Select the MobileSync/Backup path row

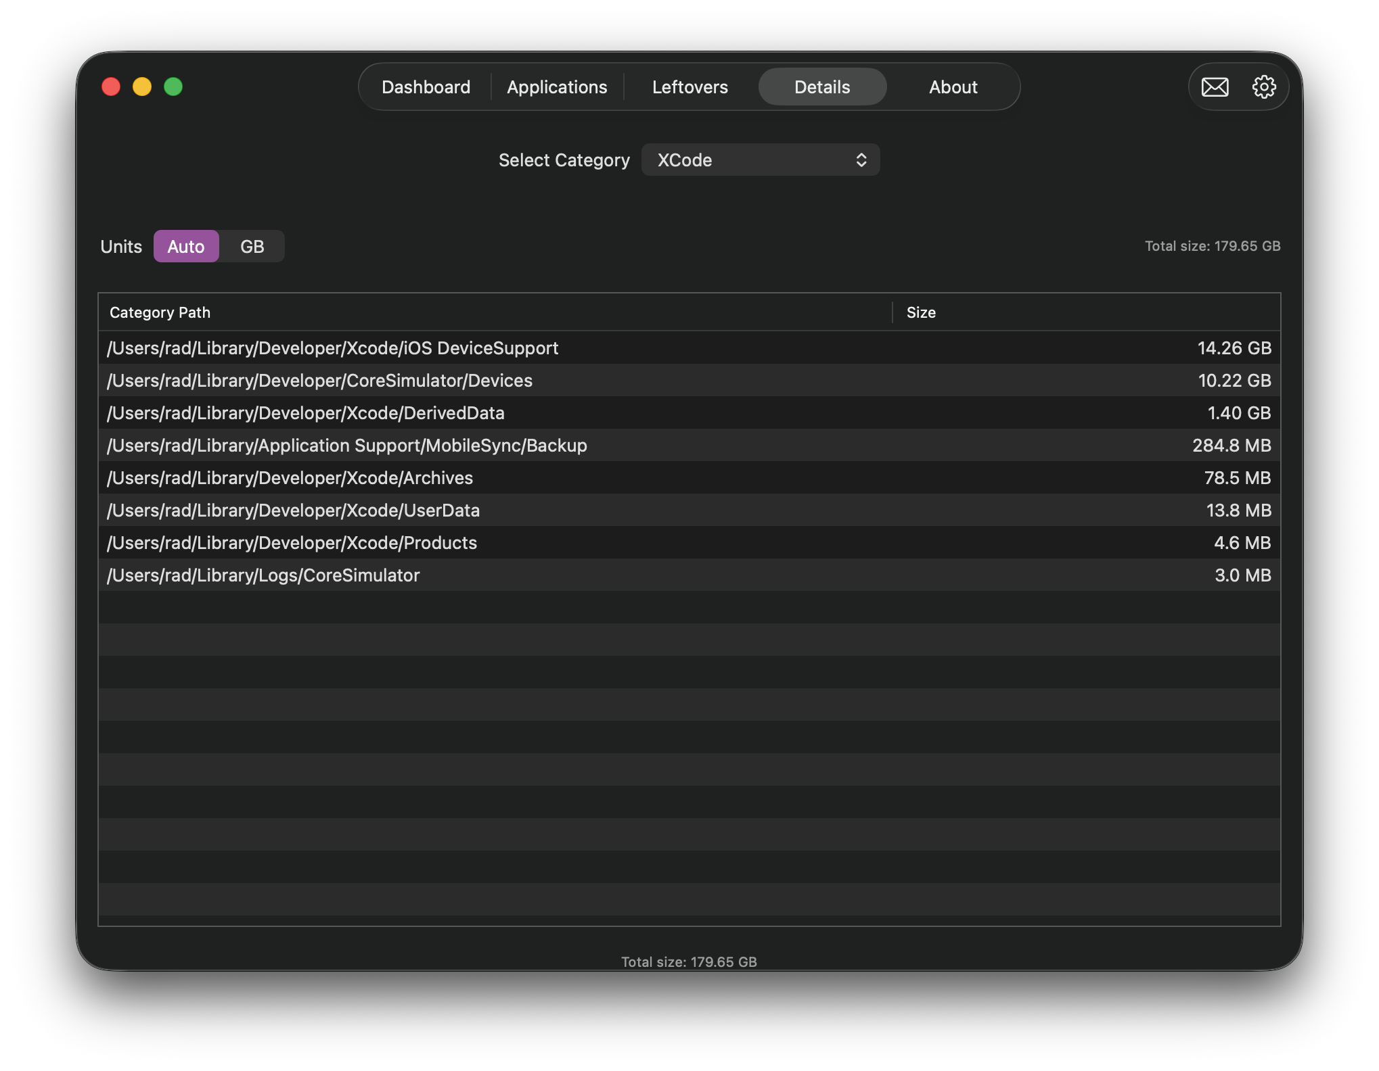(x=689, y=446)
